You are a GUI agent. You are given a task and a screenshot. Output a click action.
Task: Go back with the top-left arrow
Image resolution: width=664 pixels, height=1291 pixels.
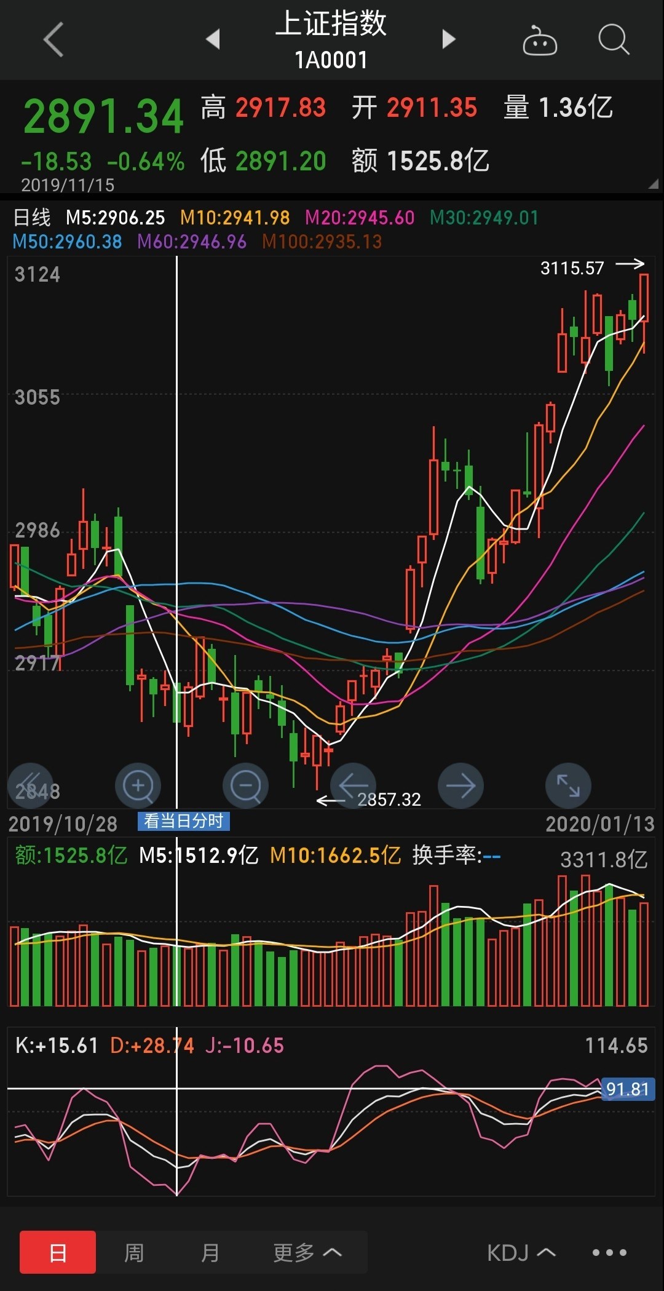[53, 39]
